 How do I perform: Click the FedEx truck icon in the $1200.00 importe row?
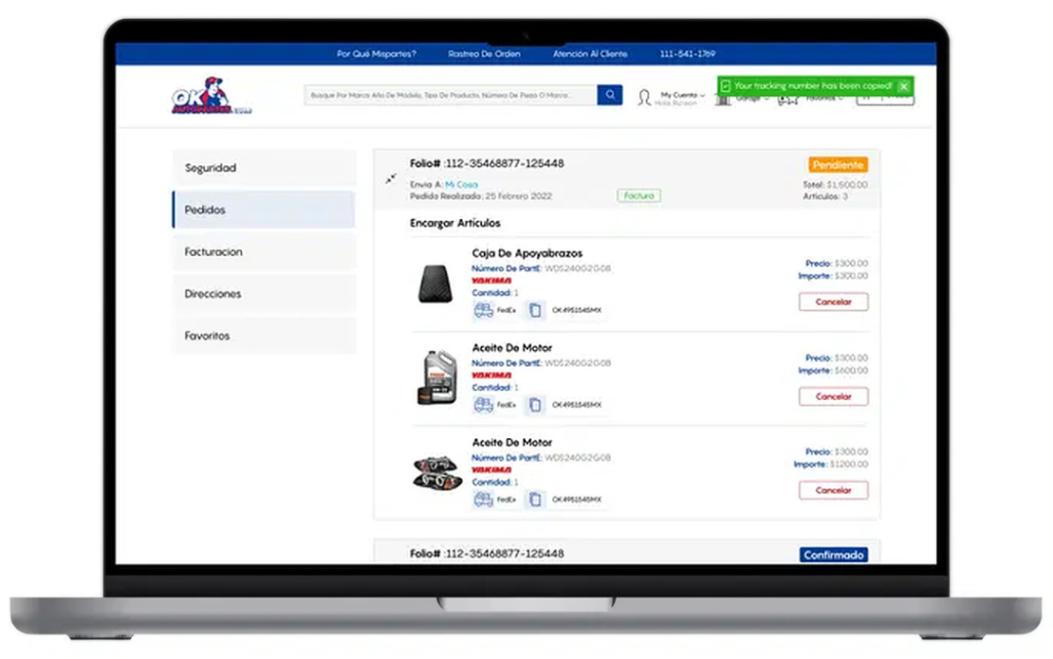483,500
